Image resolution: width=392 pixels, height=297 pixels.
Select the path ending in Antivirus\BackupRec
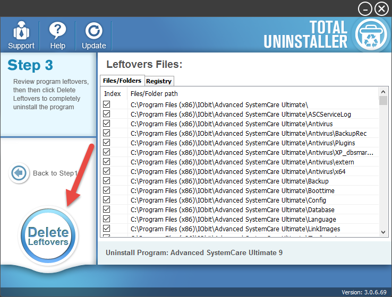[x=249, y=134]
